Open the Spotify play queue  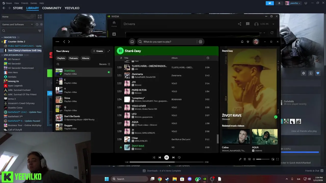(x=245, y=159)
